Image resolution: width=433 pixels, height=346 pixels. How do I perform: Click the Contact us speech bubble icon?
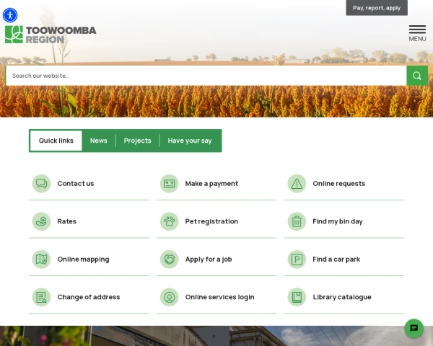(x=41, y=184)
